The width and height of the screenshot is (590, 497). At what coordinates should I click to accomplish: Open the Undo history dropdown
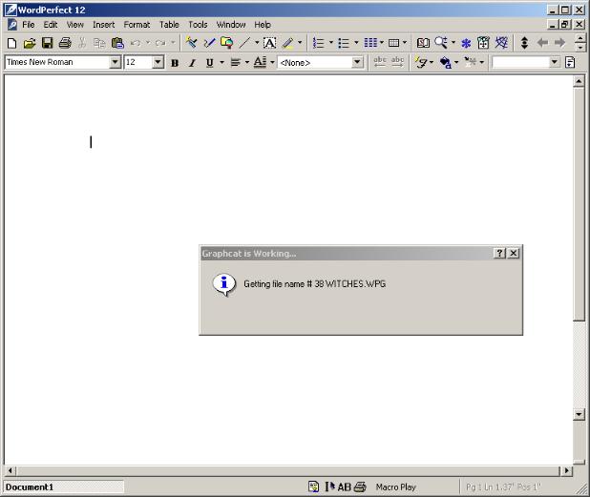148,43
